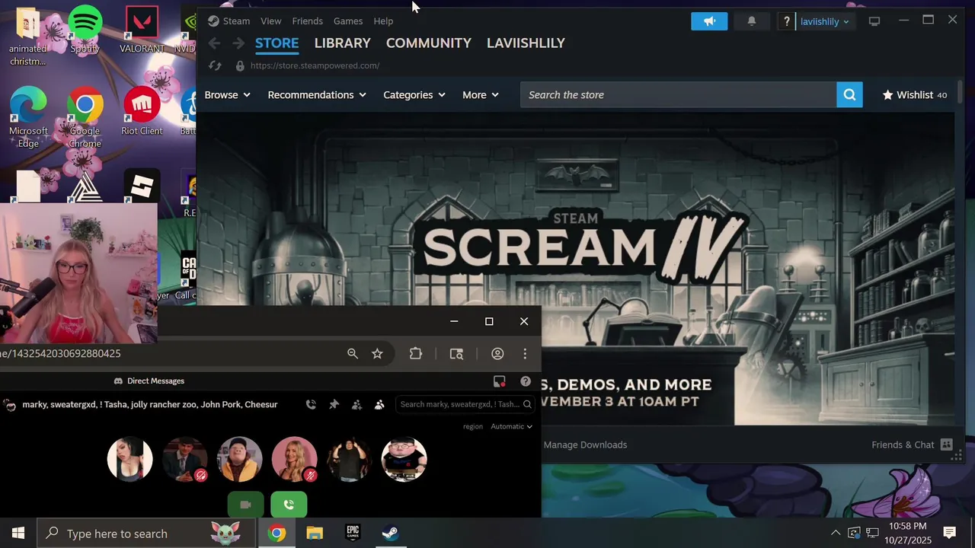This screenshot has width=975, height=548.
Task: Click the Chrome side panel search icon
Action: click(x=456, y=353)
